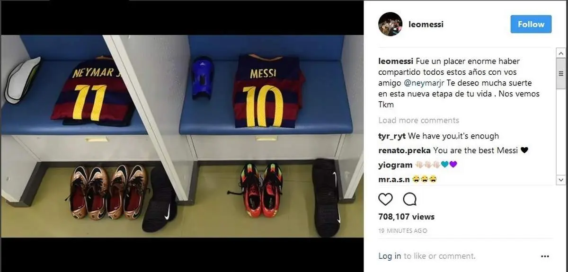This screenshot has width=568, height=272.
Task: Click the Log in link
Action: [390, 256]
